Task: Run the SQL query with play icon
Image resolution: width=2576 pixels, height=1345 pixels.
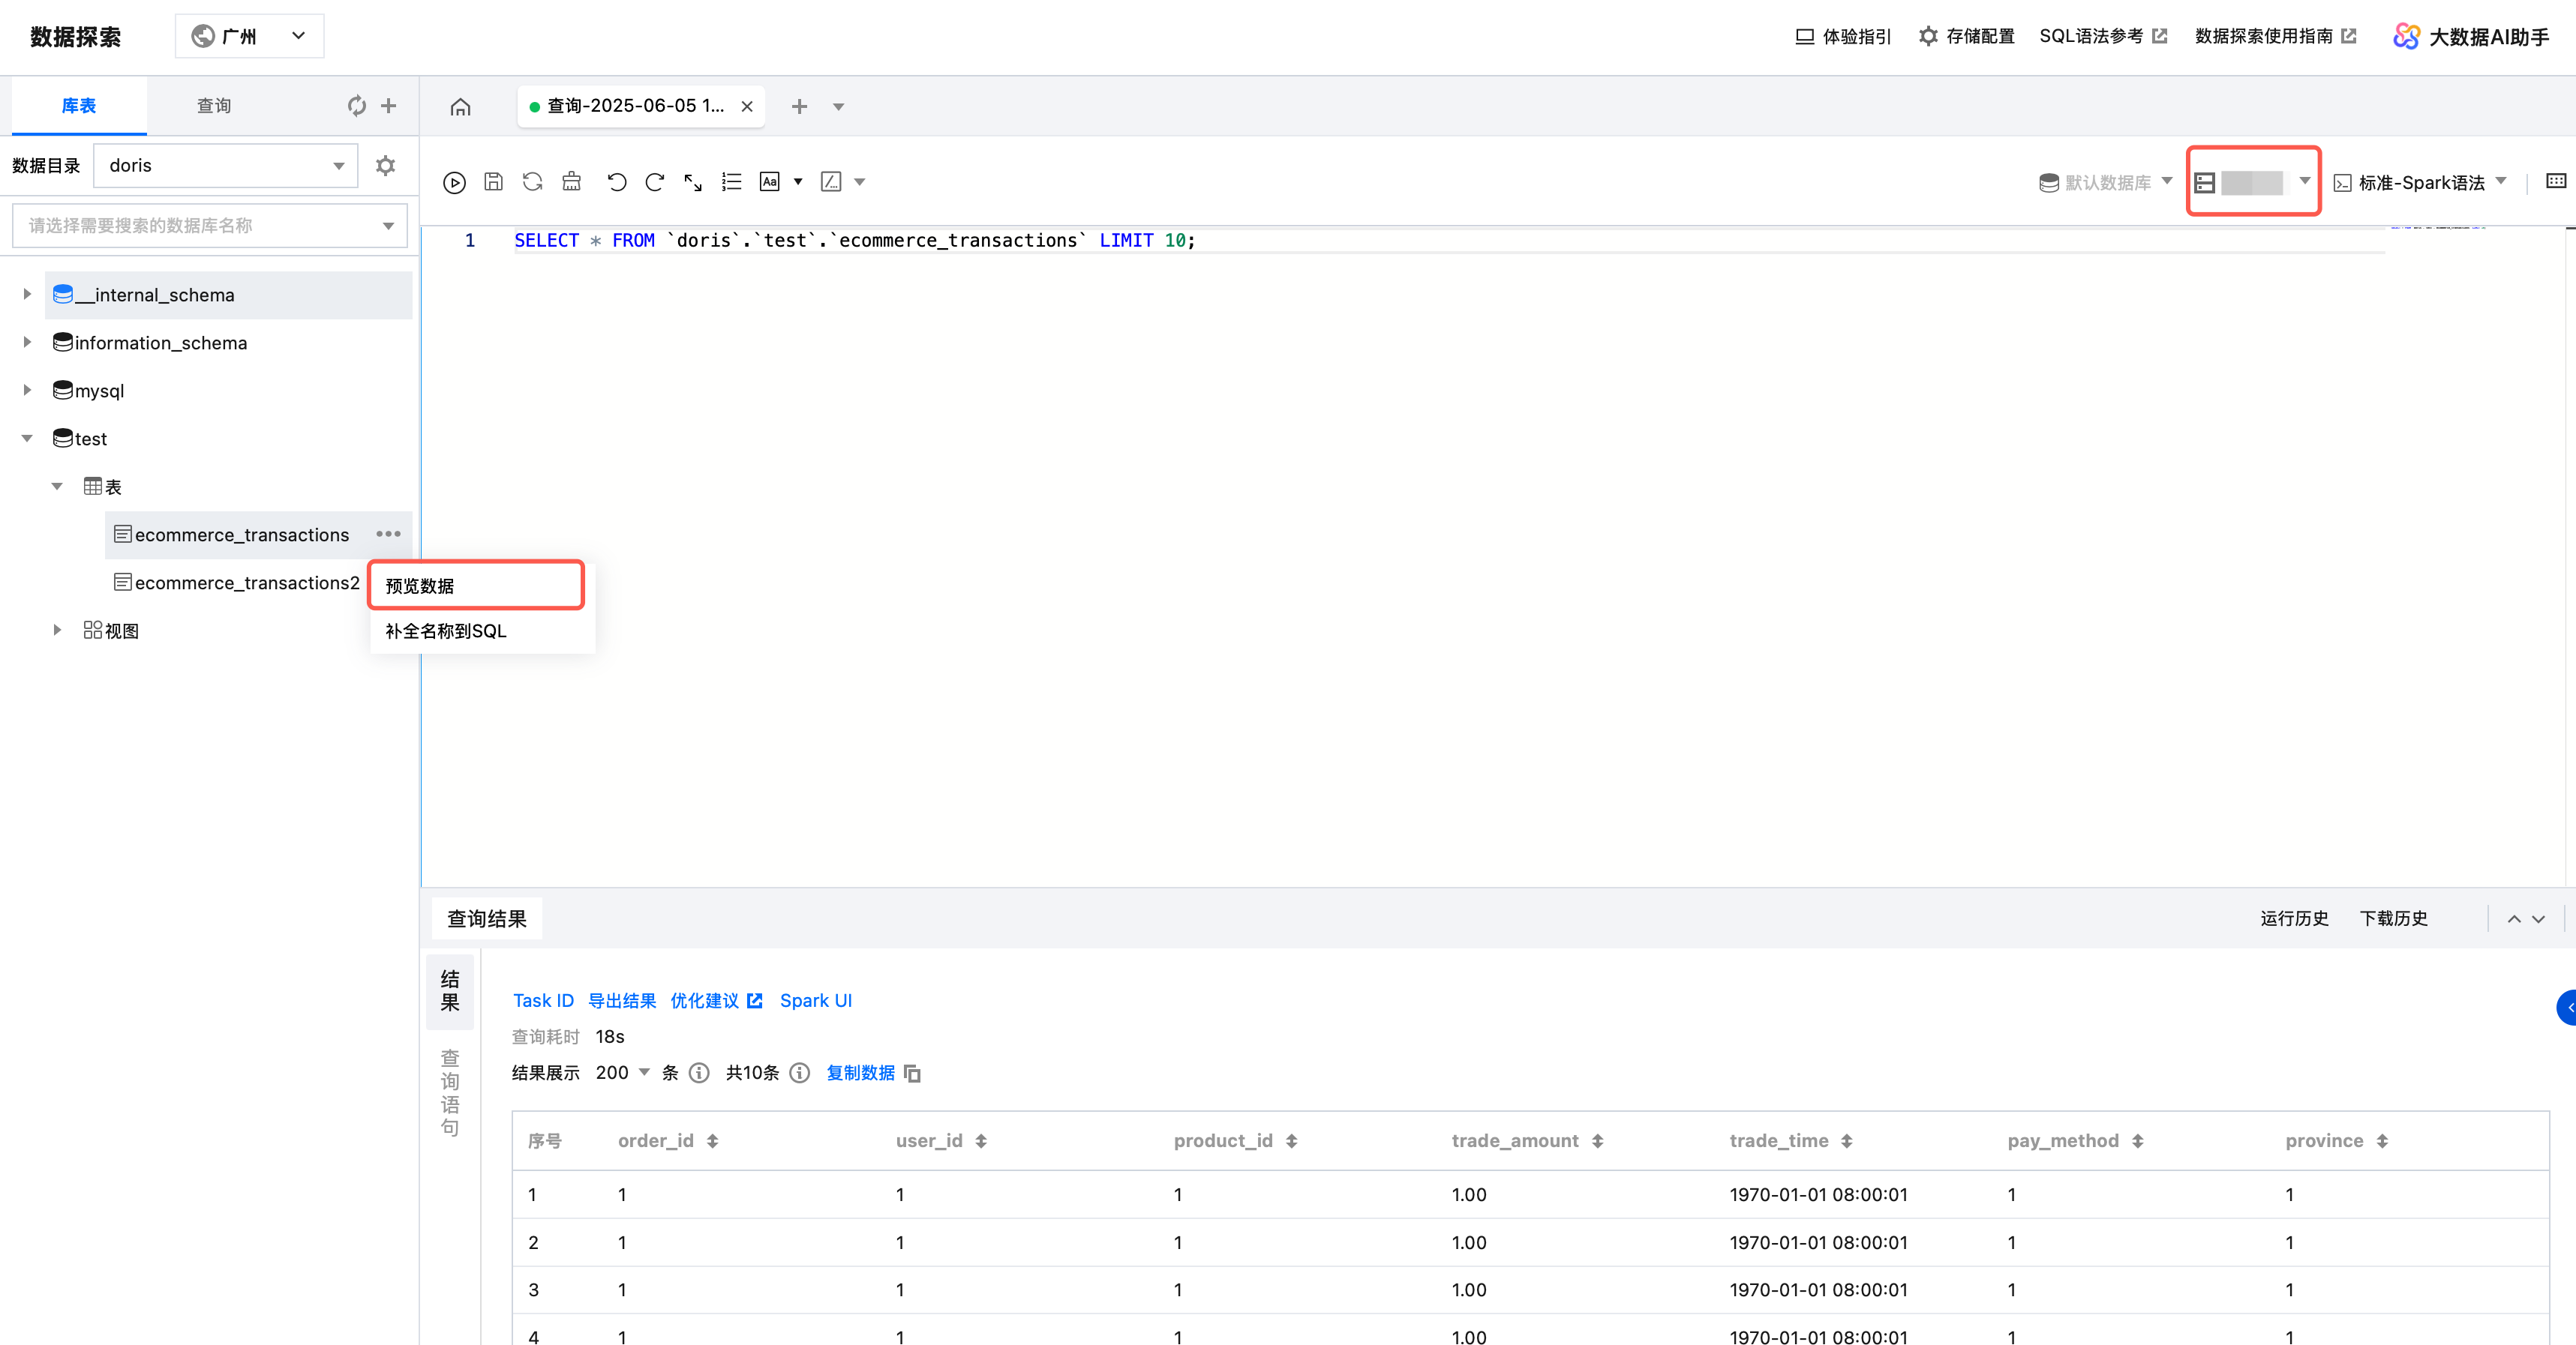Action: tap(454, 182)
